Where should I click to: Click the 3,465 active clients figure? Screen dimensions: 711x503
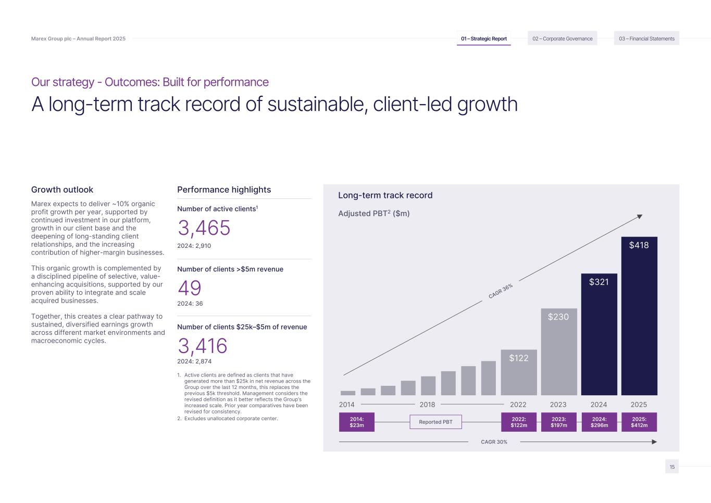(204, 228)
